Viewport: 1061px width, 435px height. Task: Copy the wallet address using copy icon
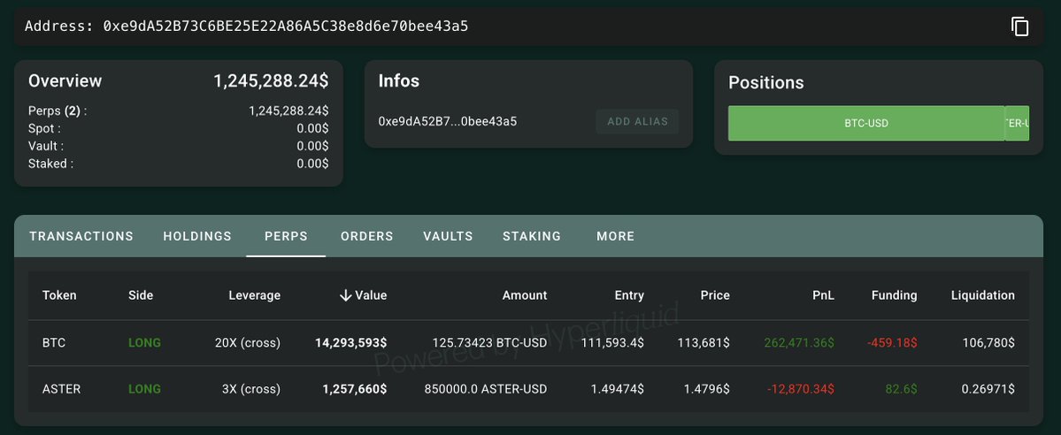(x=1019, y=27)
